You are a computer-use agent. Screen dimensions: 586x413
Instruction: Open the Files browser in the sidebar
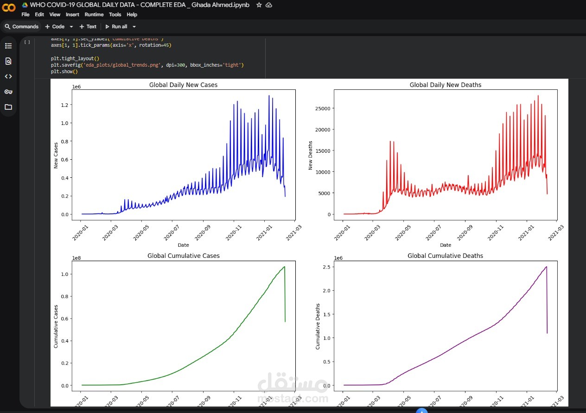(x=8, y=107)
